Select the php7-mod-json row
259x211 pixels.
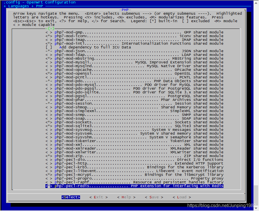click(x=134, y=51)
